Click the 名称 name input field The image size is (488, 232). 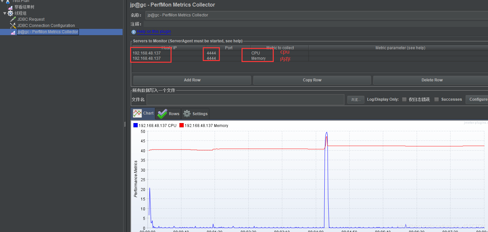[x=317, y=15]
